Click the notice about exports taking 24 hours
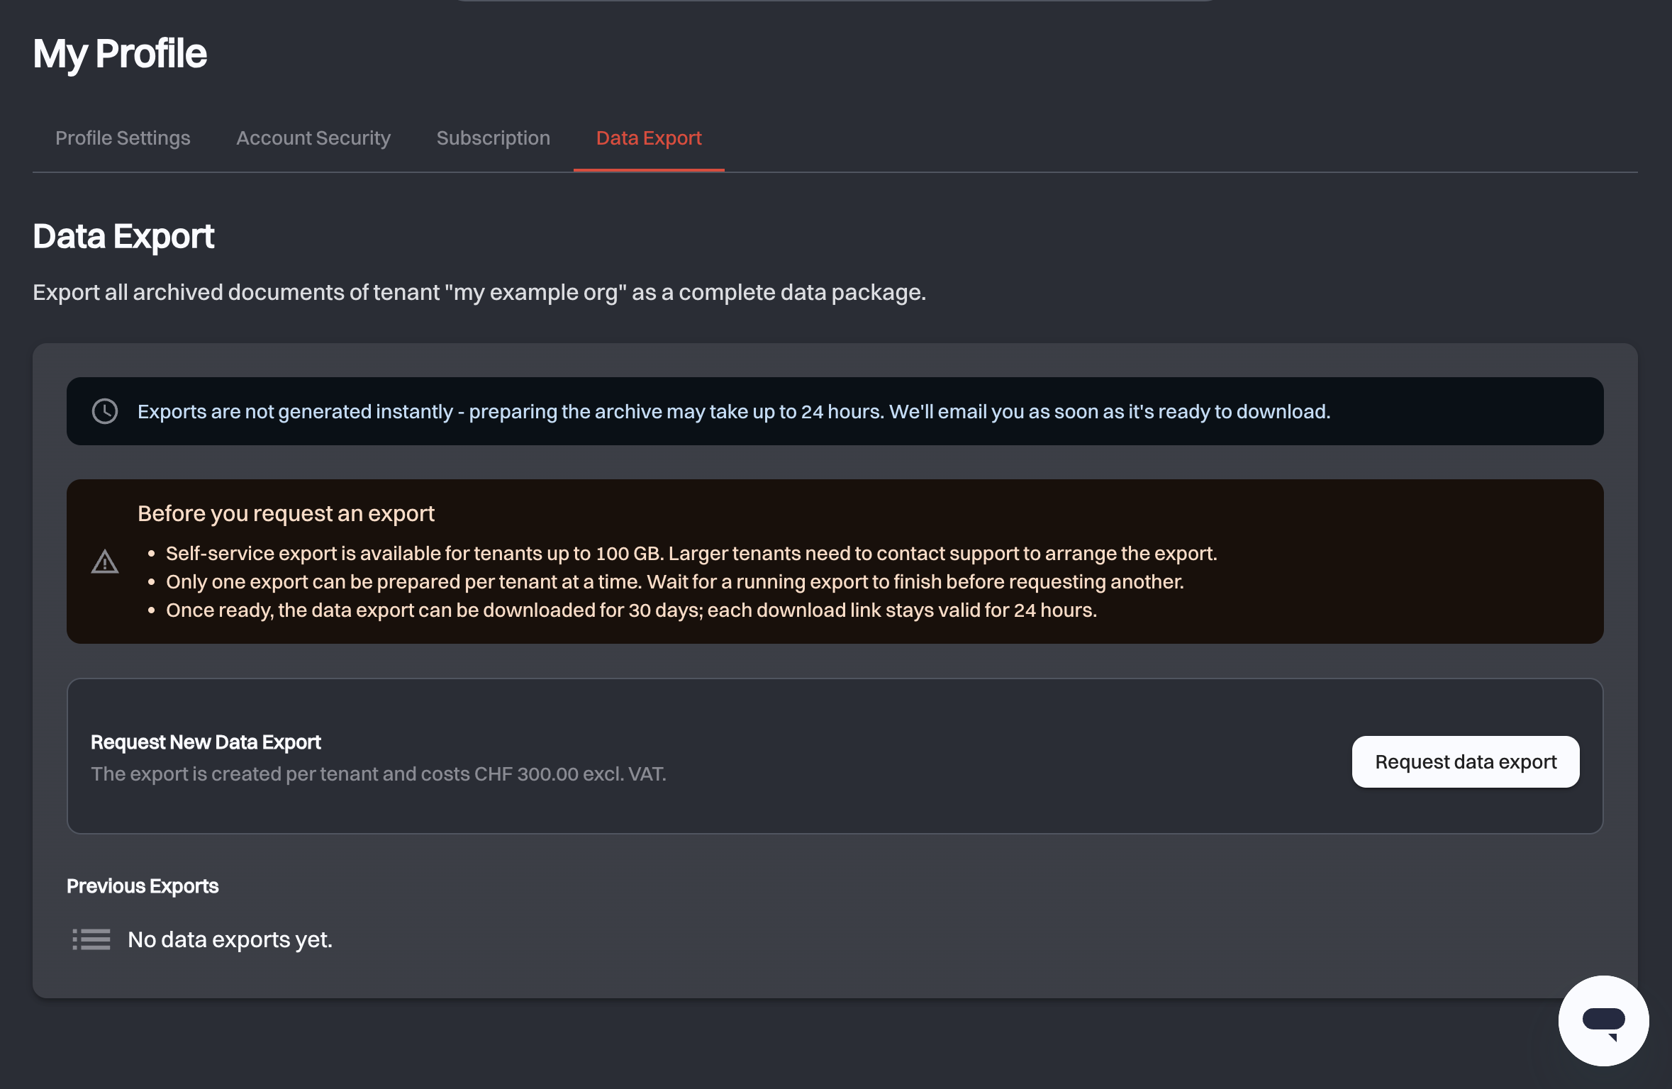The width and height of the screenshot is (1672, 1089). pyautogui.click(x=734, y=411)
